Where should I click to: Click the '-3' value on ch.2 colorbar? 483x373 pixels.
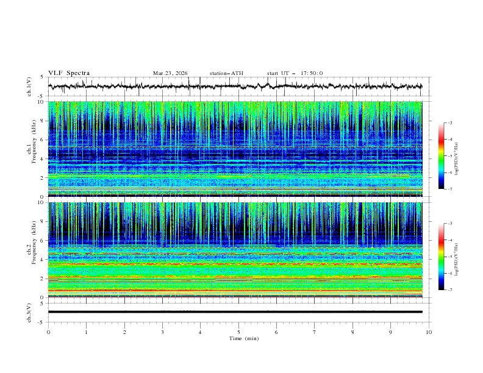[x=449, y=224]
